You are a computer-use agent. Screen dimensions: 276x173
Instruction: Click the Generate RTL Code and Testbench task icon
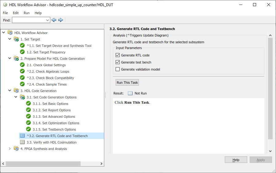point(22,136)
